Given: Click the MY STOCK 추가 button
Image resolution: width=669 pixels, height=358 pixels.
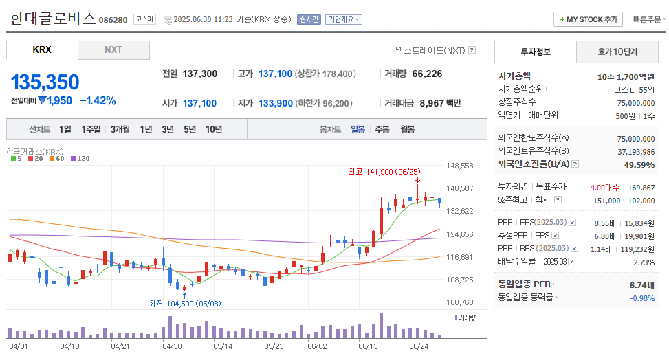Looking at the screenshot, I should click(589, 20).
